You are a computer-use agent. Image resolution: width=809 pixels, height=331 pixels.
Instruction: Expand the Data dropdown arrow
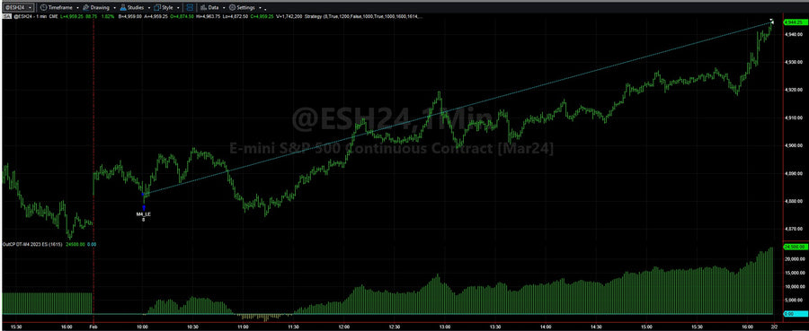(x=224, y=8)
